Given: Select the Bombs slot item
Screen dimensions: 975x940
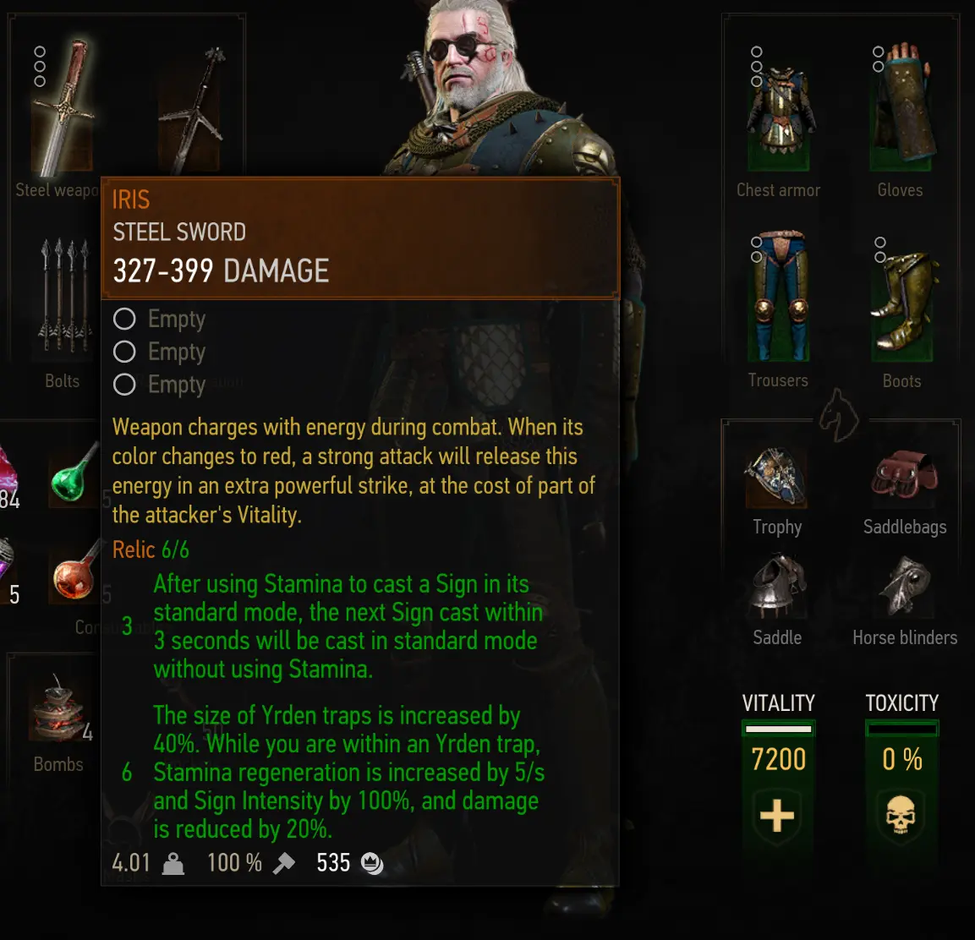Looking at the screenshot, I should point(59,709).
